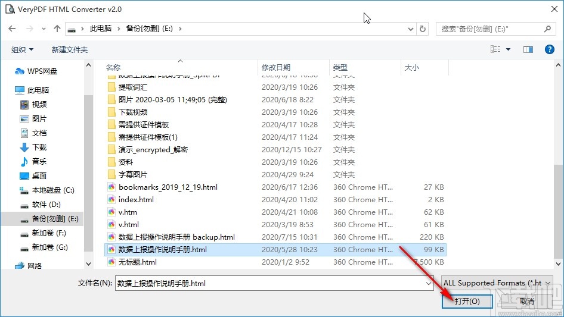Toggle the preview pane icon
The height and width of the screenshot is (317, 564).
click(x=528, y=49)
